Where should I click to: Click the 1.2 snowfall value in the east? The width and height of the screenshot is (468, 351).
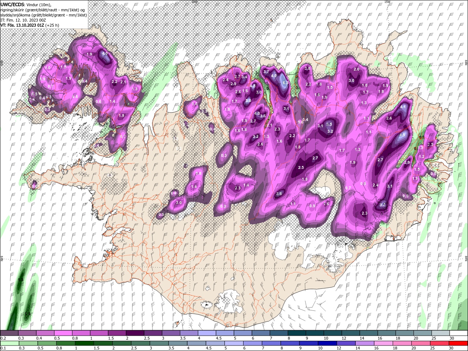click(421, 156)
